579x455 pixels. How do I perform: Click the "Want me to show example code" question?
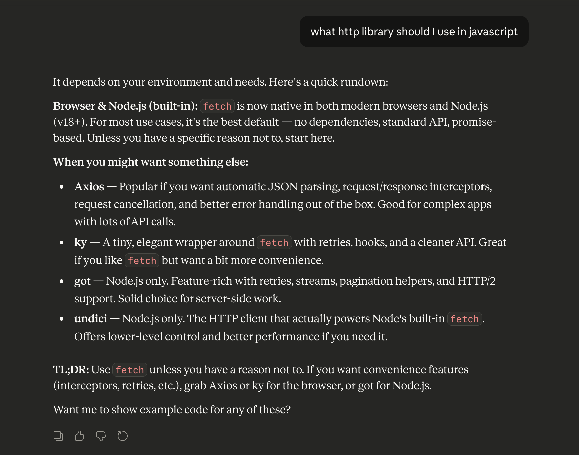tap(172, 410)
